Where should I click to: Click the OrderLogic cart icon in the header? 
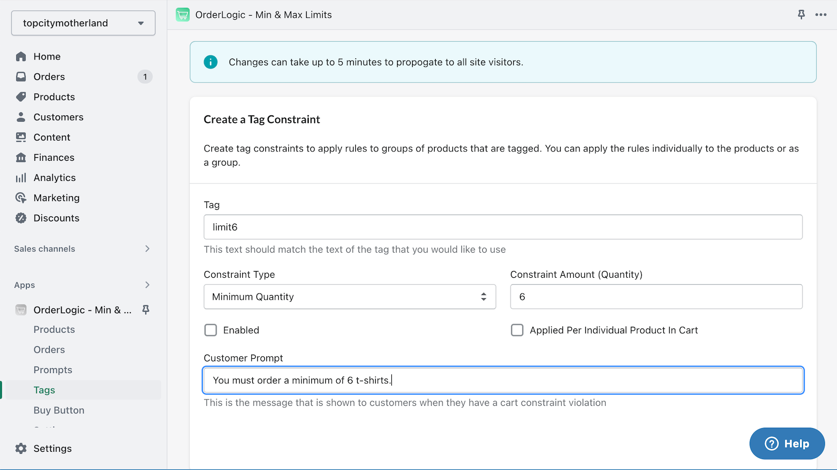tap(183, 15)
